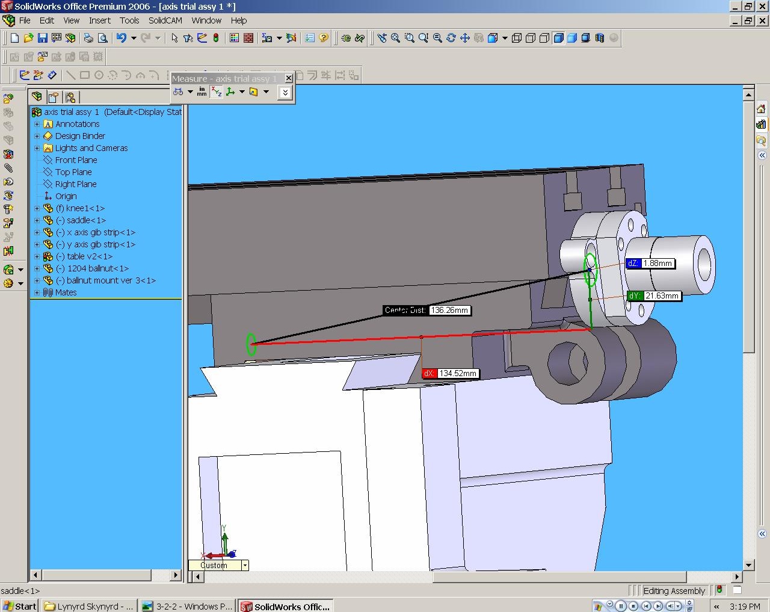770x612 pixels.
Task: Select the Rebuild traffic light icon
Action: tap(216, 38)
